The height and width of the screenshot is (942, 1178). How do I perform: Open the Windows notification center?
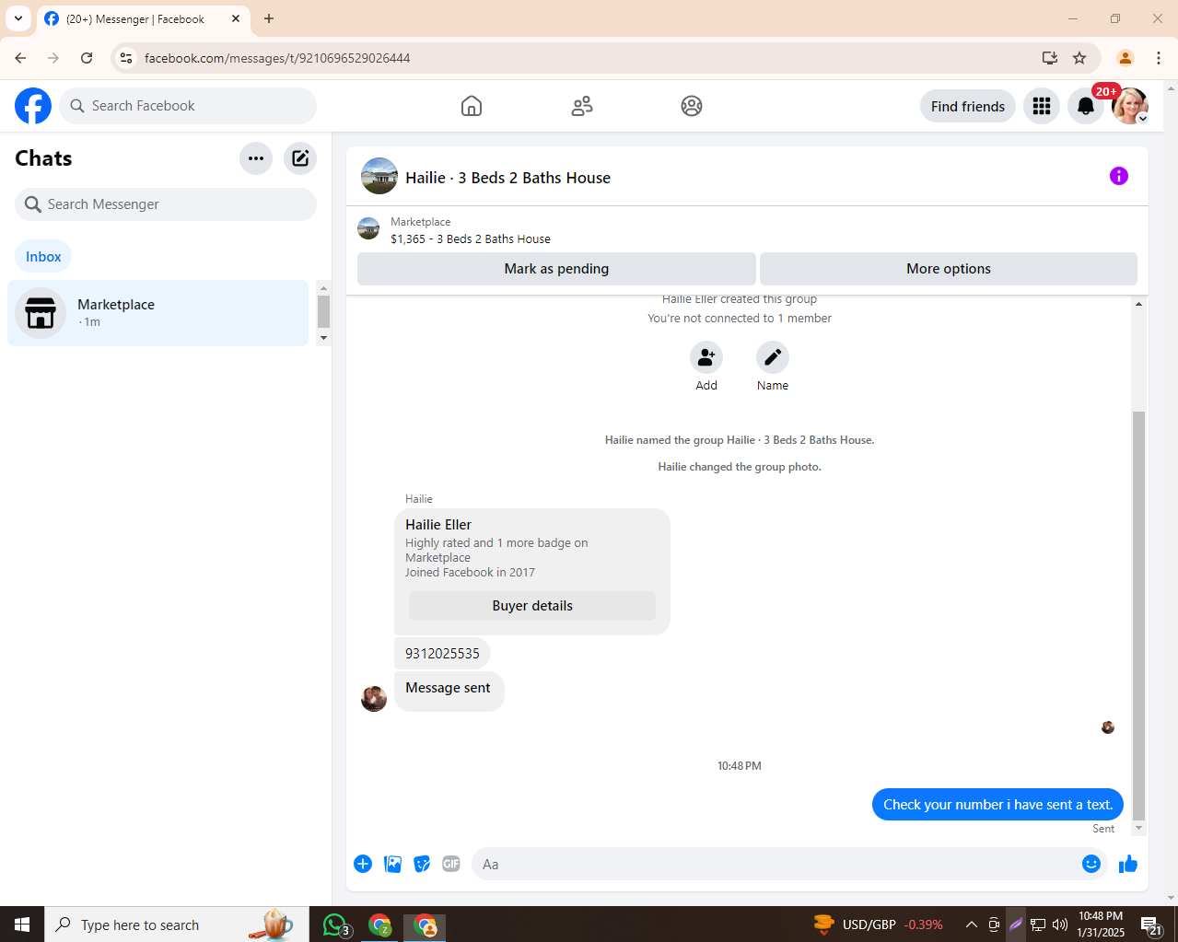click(1151, 925)
